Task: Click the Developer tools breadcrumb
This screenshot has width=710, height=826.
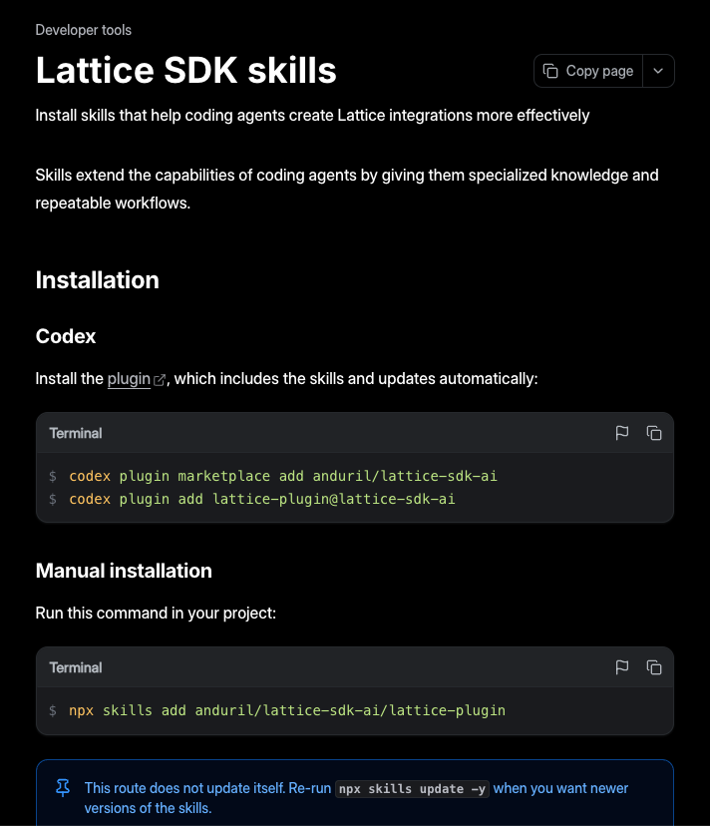Action: pos(83,30)
